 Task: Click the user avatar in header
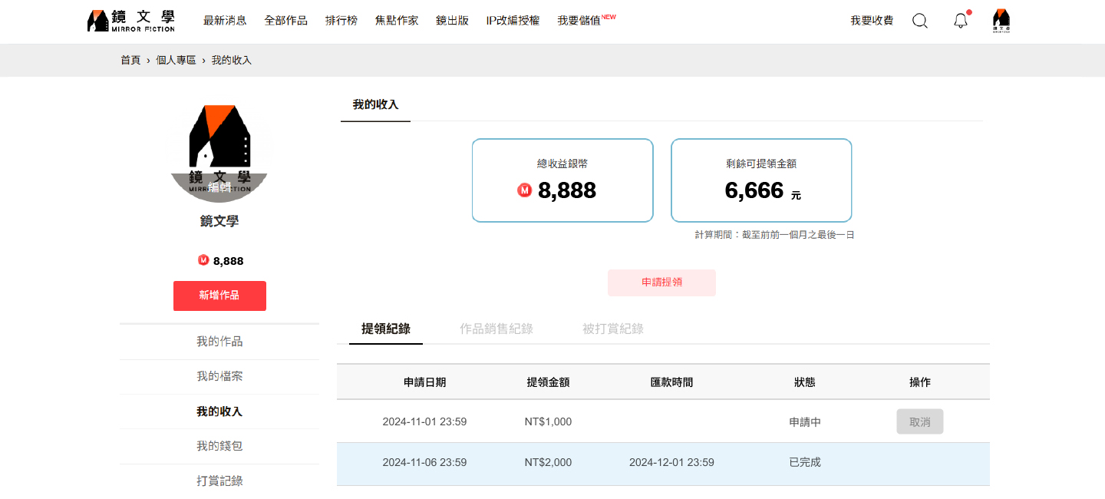(x=1001, y=21)
